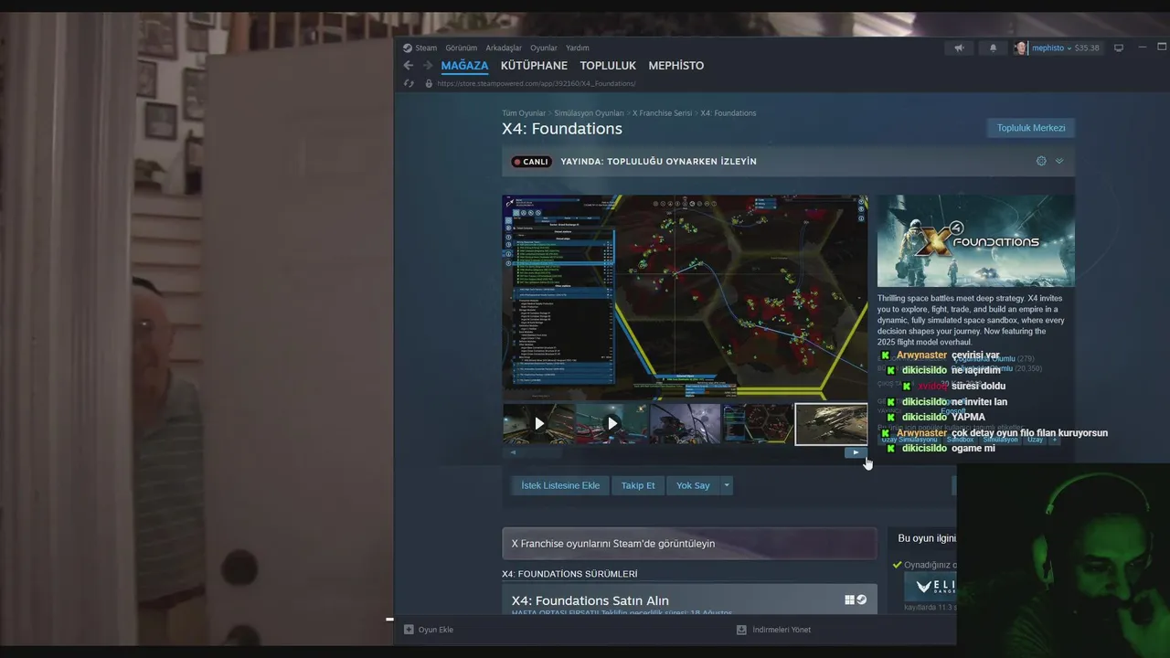Open dropdown arrow beside Yok Say
The image size is (1170, 658).
[x=727, y=485]
